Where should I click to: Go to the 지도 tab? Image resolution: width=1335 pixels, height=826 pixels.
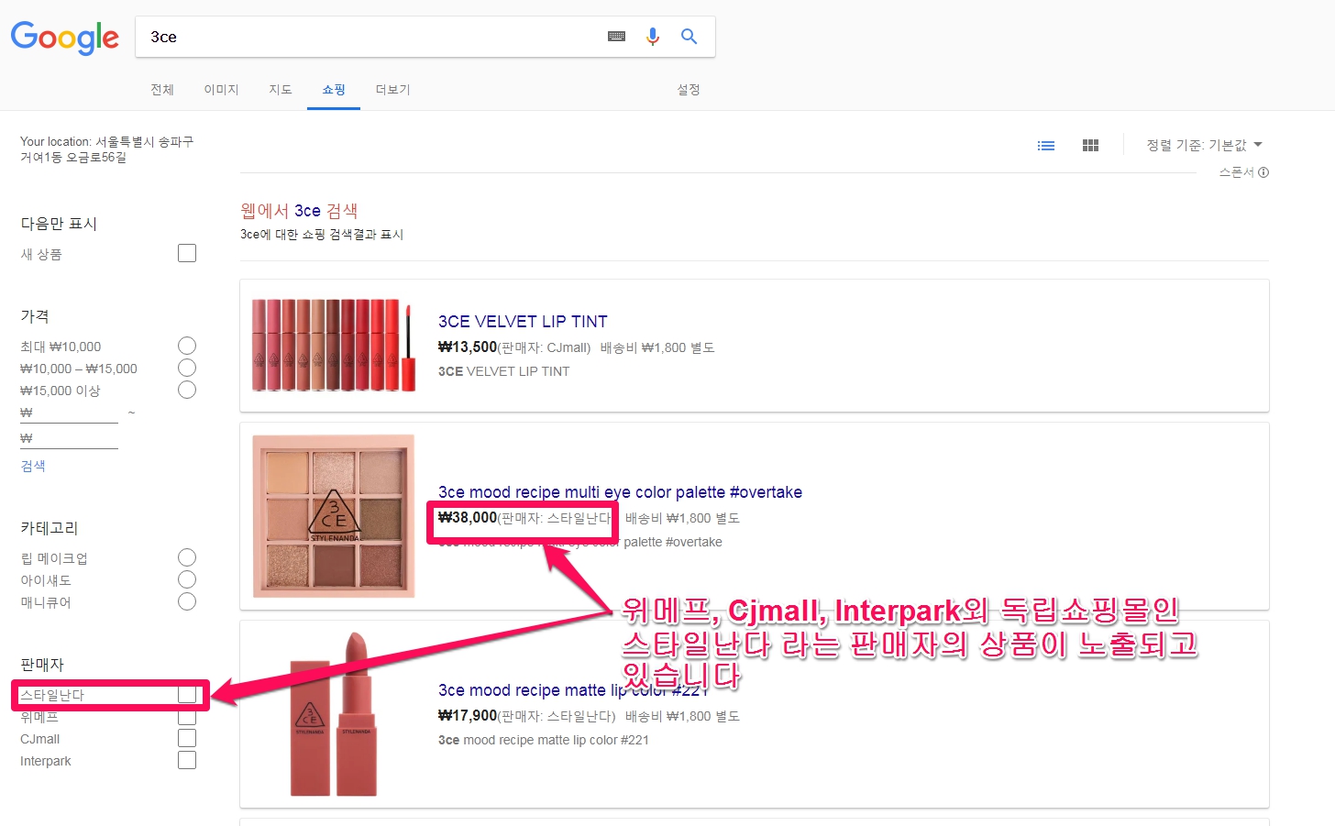point(280,90)
